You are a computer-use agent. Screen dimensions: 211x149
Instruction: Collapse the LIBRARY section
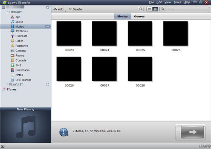click(x=7, y=12)
